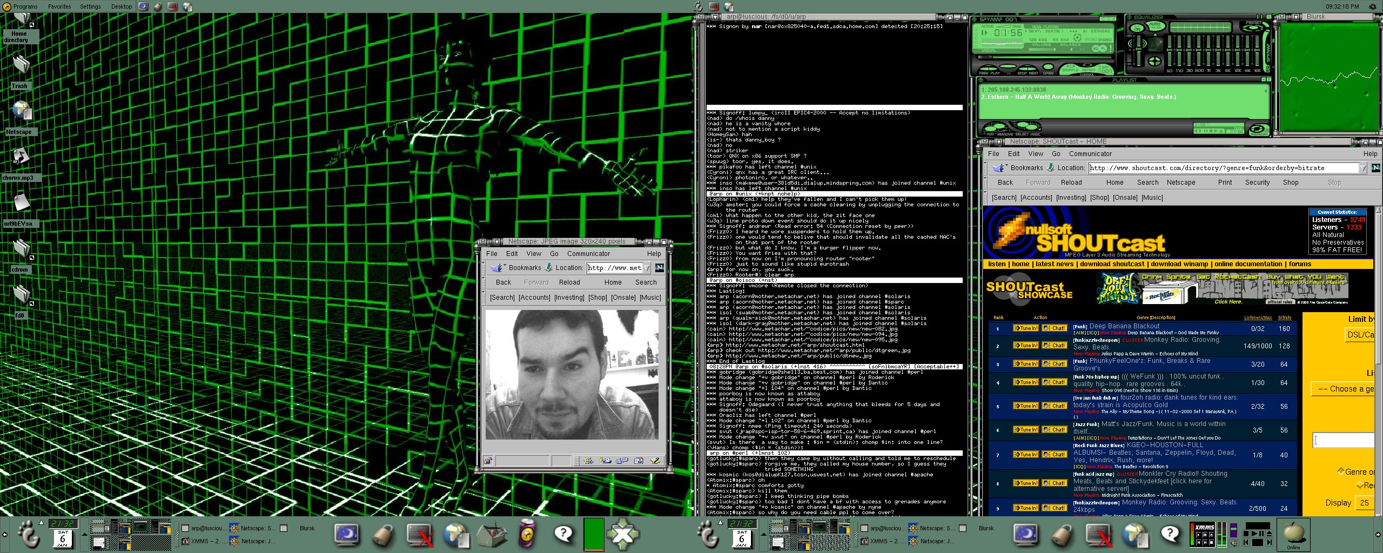Open the chorus.mp3 file icon

click(x=21, y=157)
